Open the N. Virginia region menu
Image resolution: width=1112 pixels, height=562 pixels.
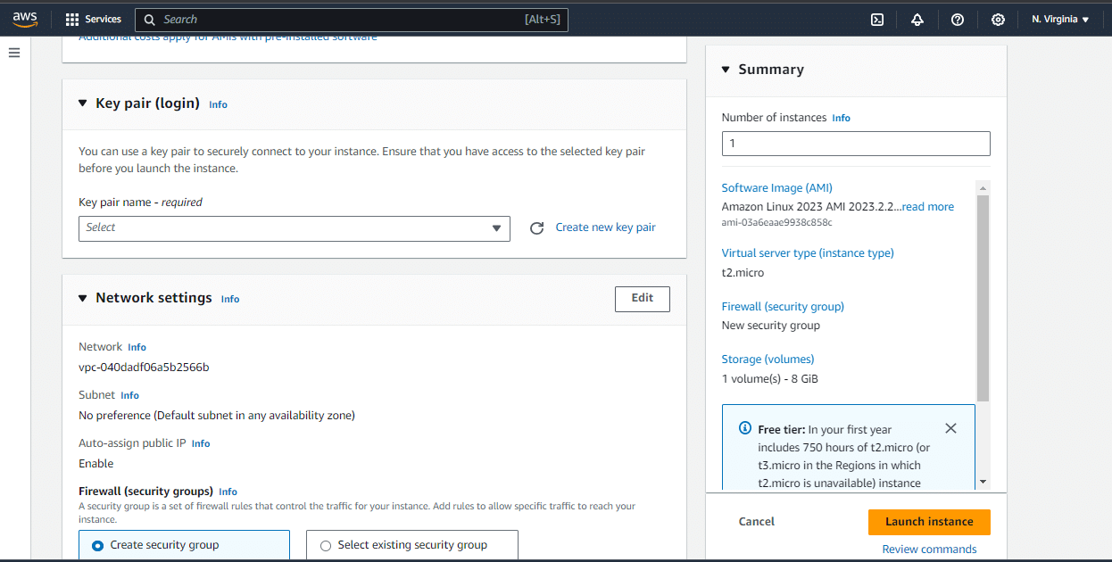pos(1060,20)
